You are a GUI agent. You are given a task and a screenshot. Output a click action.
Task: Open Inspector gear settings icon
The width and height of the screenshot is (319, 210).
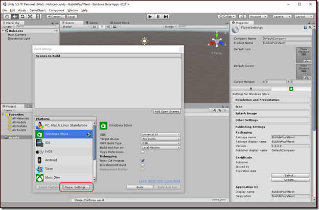point(310,28)
